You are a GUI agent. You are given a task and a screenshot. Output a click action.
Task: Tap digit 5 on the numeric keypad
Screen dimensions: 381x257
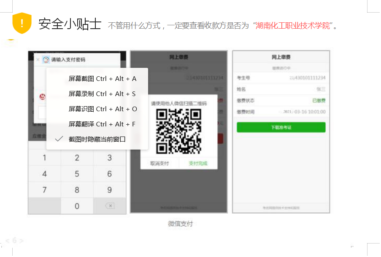[77, 174]
